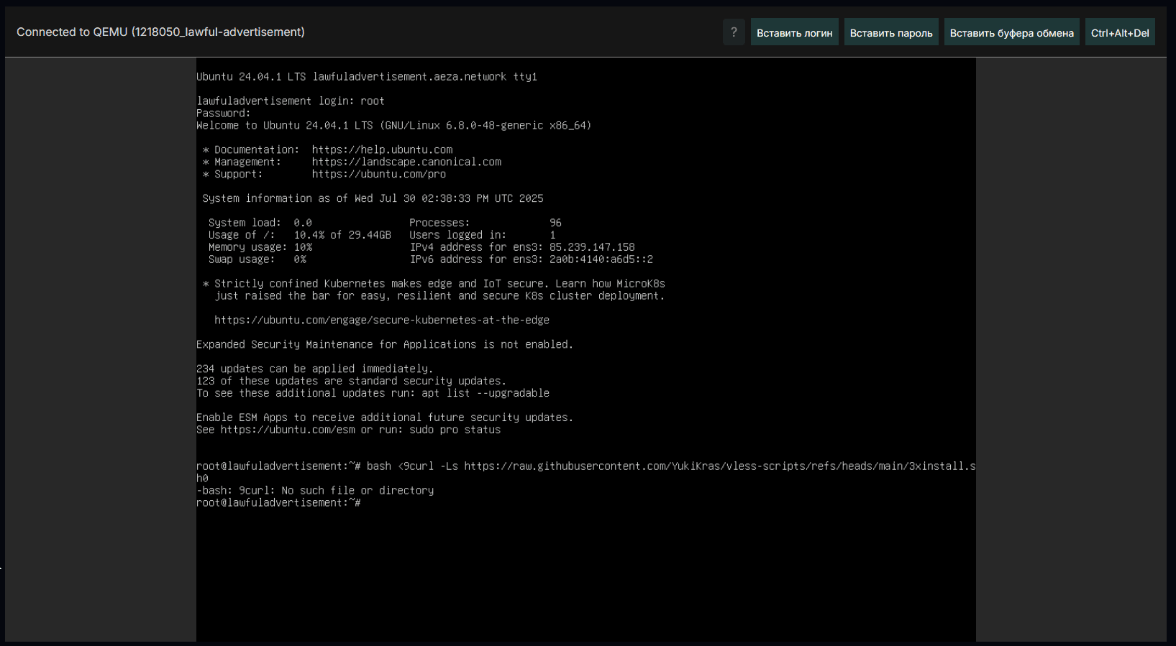Click the secure-kubernetes-at-the-edge URL

coord(381,320)
